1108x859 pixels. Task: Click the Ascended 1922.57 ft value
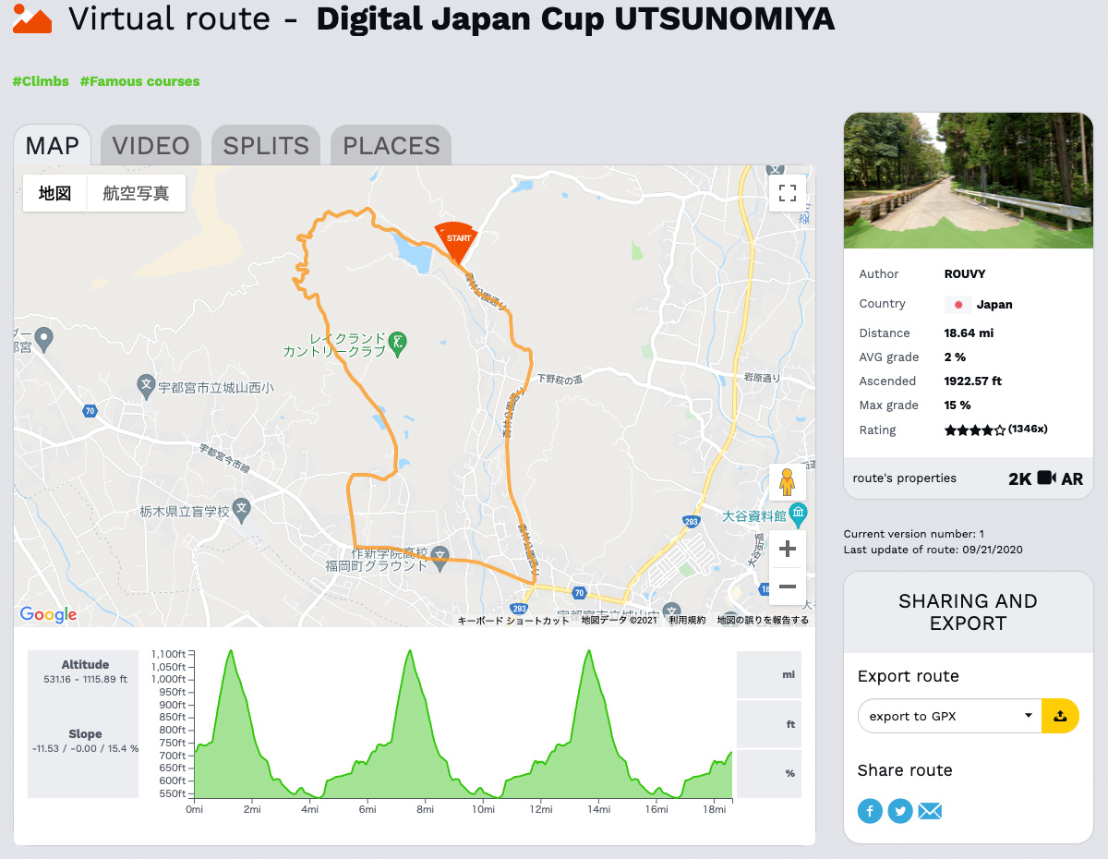[x=973, y=381]
